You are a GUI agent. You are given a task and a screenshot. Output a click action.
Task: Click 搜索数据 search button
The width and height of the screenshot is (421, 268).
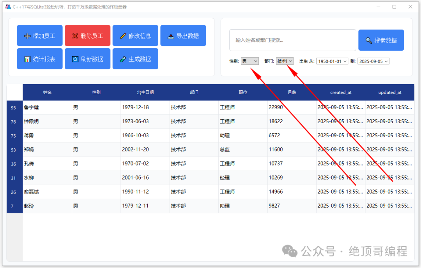[381, 40]
